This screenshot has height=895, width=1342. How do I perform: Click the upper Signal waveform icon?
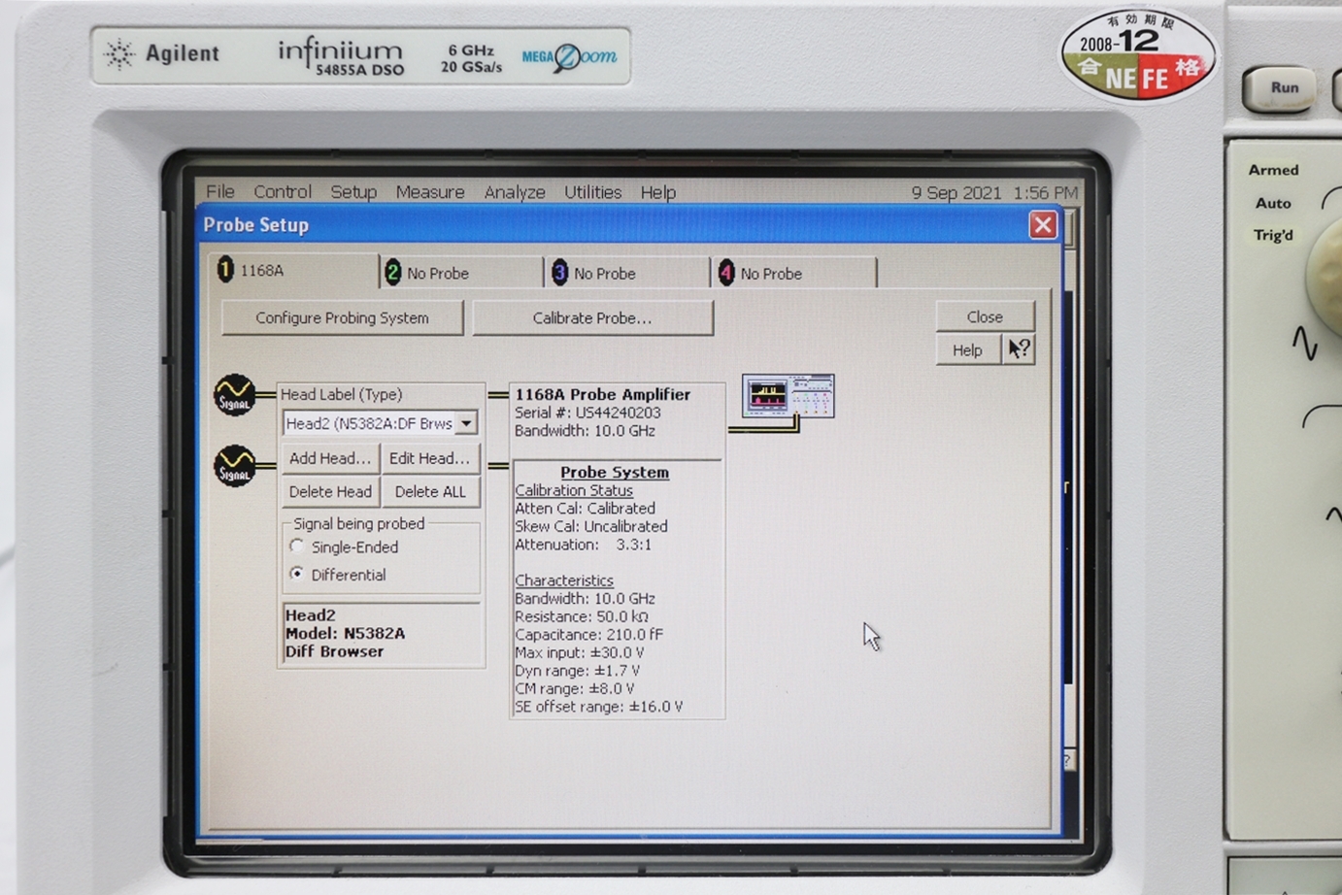235,395
